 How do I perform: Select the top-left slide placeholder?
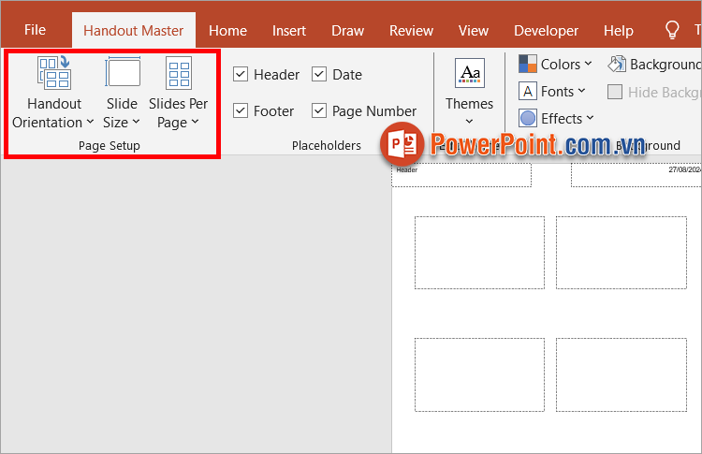click(x=479, y=253)
